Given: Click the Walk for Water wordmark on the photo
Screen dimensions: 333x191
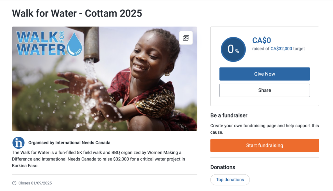Looking at the screenshot, I should [41, 43].
